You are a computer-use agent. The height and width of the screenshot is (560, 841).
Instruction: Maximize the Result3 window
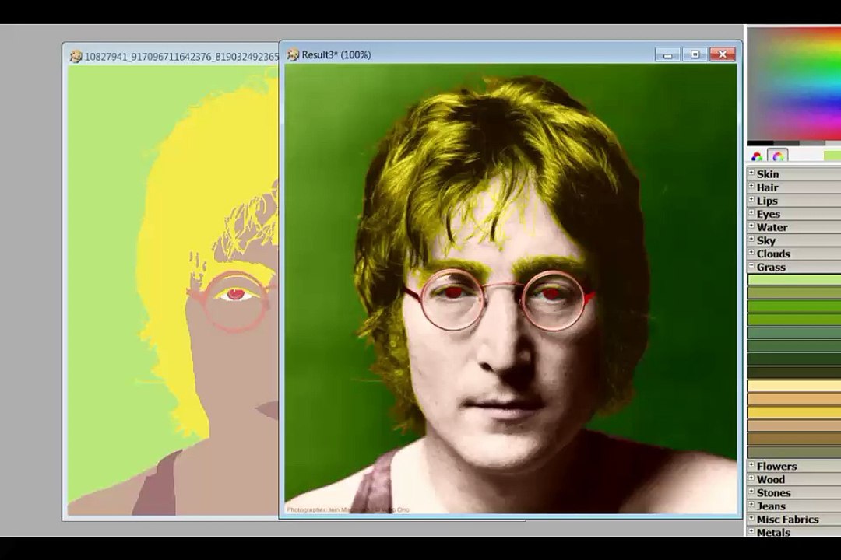pos(695,54)
